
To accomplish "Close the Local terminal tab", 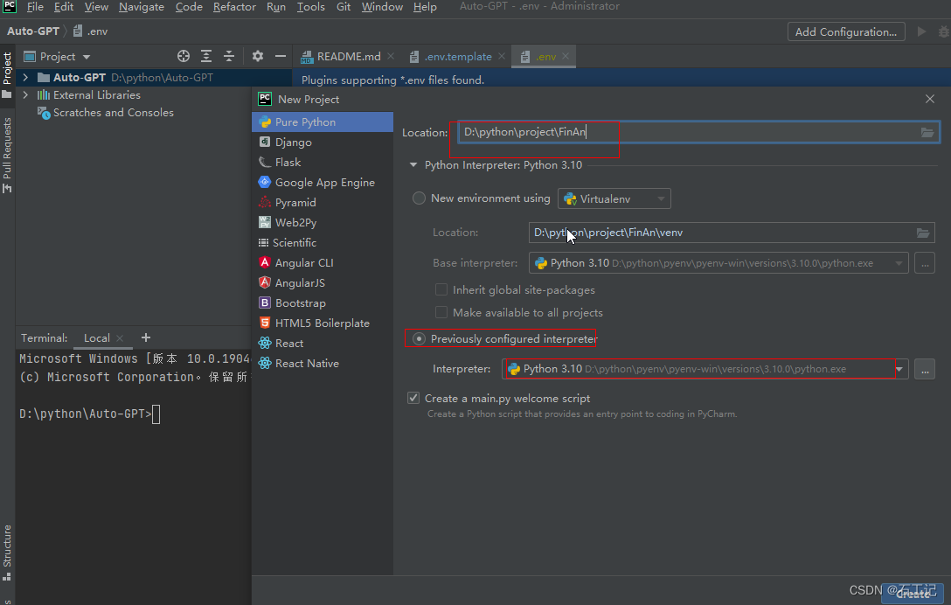I will 120,338.
